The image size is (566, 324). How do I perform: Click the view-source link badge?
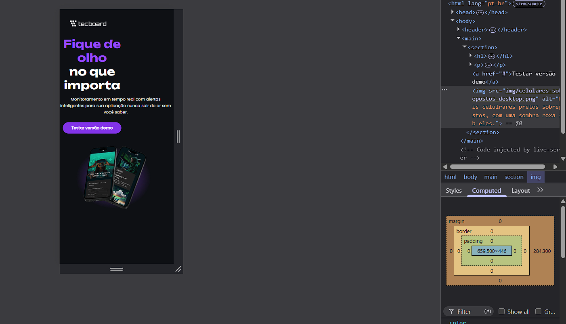pos(529,4)
